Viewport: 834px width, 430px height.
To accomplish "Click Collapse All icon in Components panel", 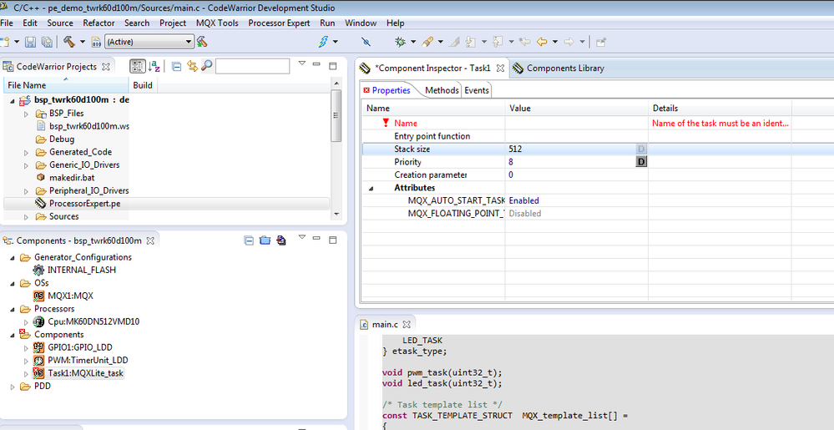I will pos(249,240).
